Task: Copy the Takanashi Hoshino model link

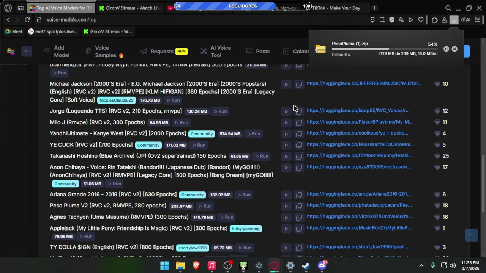Action: [299, 156]
